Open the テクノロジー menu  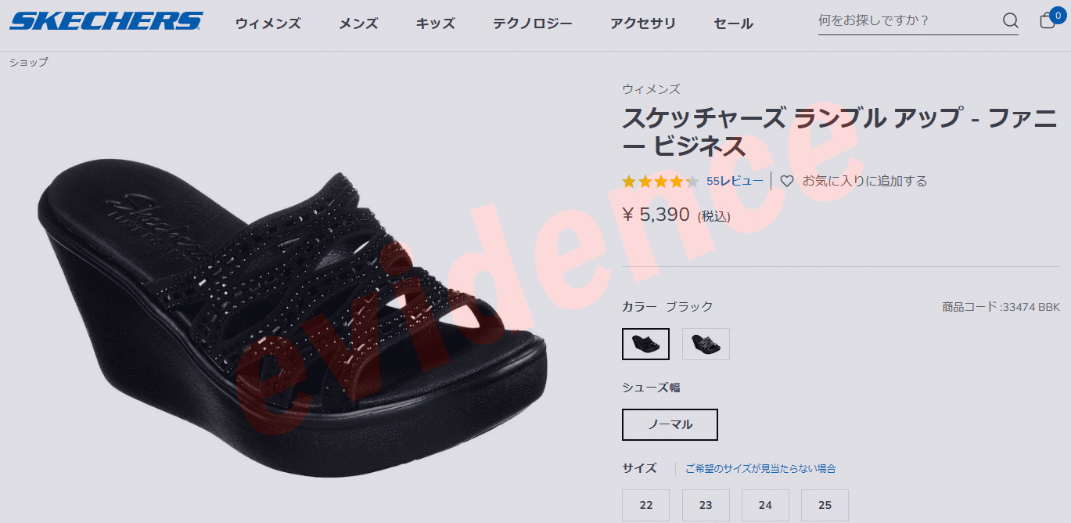coord(533,23)
